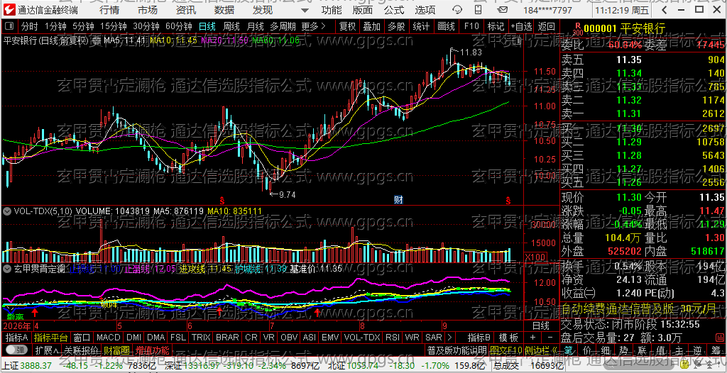Switch to 分时 period

(x=30, y=26)
